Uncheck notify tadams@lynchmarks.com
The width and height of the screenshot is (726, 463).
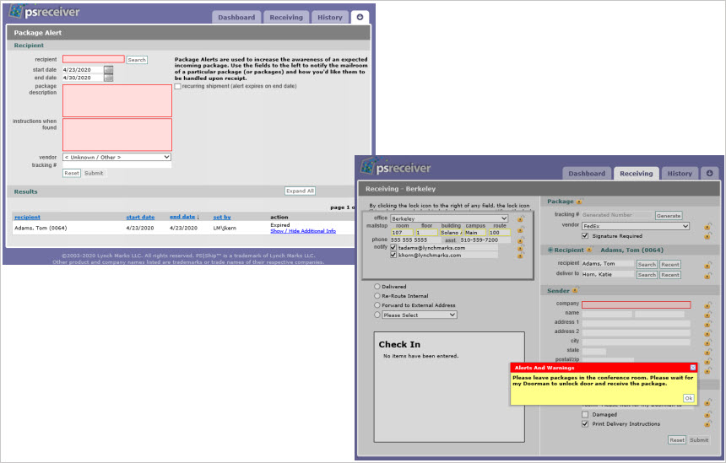pos(393,247)
